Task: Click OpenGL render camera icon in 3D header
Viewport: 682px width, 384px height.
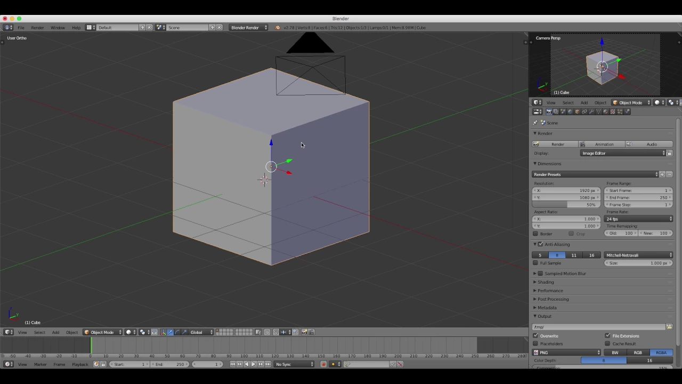Action: pyautogui.click(x=304, y=332)
